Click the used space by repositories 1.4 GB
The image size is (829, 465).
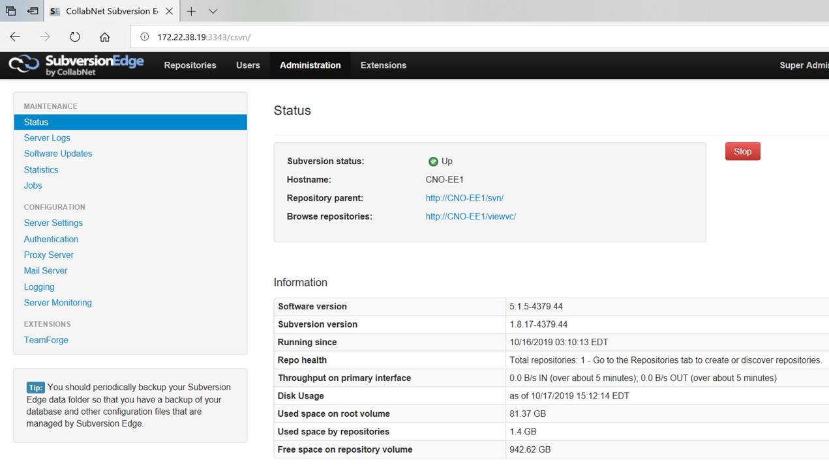pyautogui.click(x=523, y=432)
